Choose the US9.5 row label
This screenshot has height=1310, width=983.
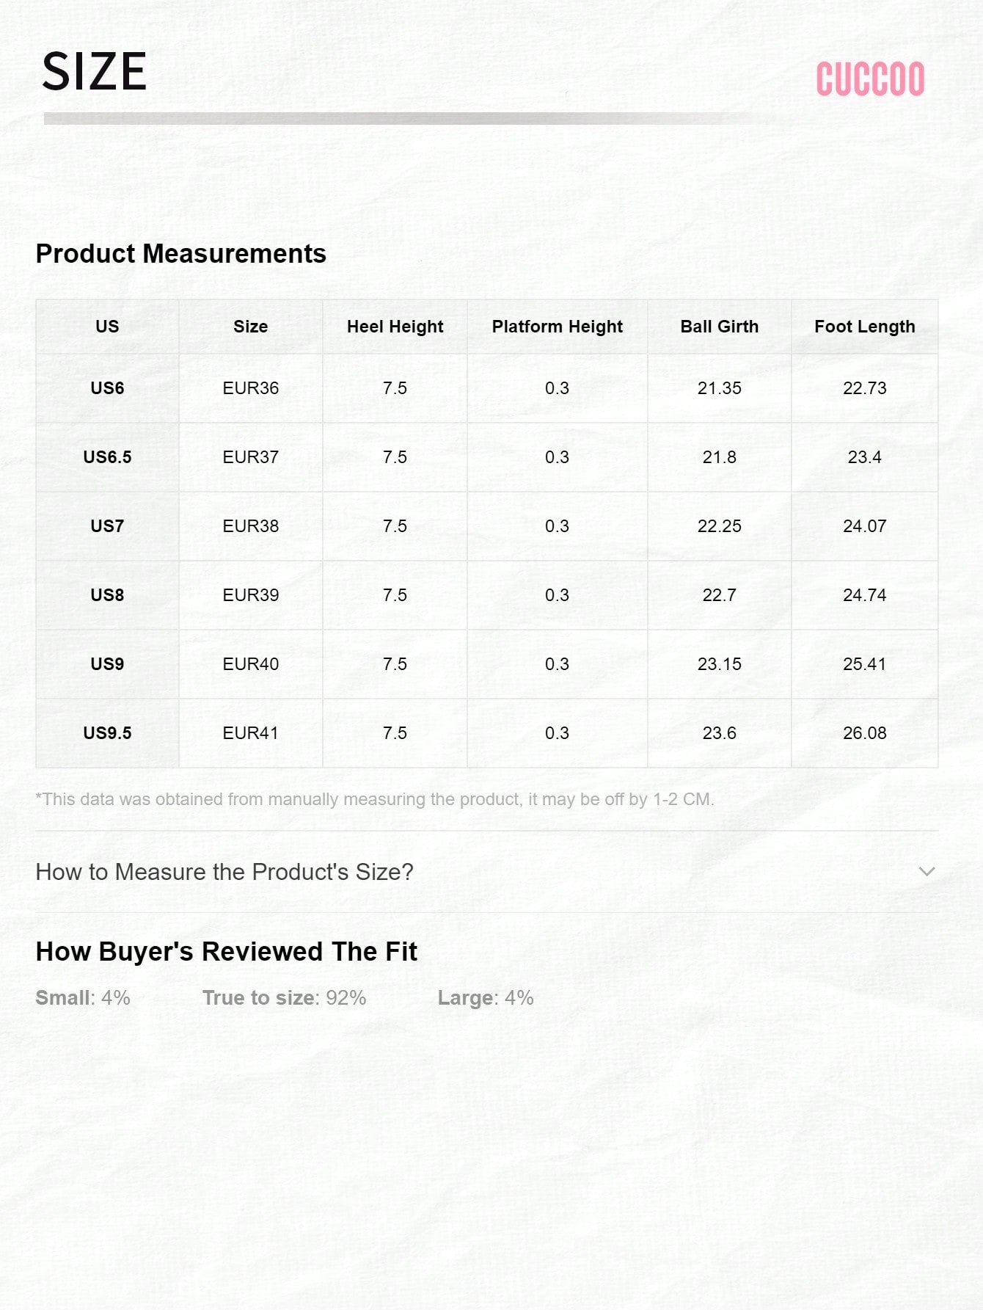107,733
